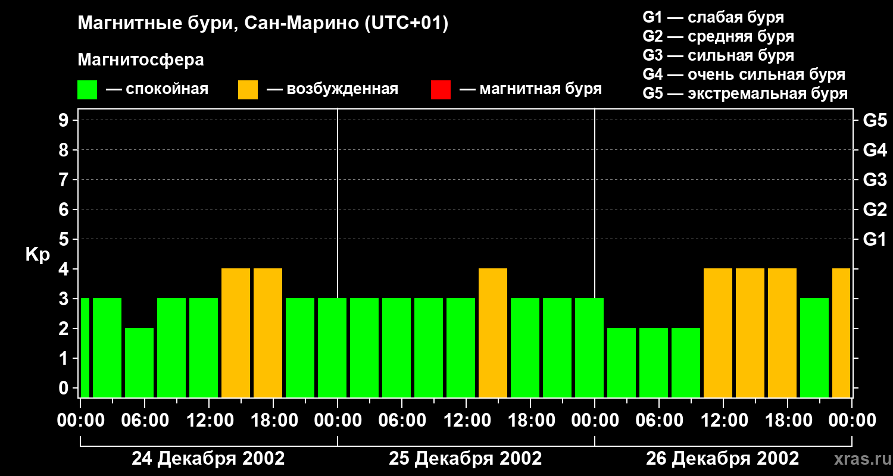Select the chart title «Магнитные бури, Сан-Марино (UTC+01)»

tap(263, 24)
